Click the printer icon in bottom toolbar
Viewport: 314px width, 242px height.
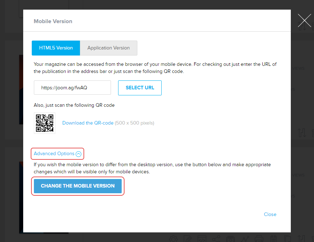coord(259,239)
